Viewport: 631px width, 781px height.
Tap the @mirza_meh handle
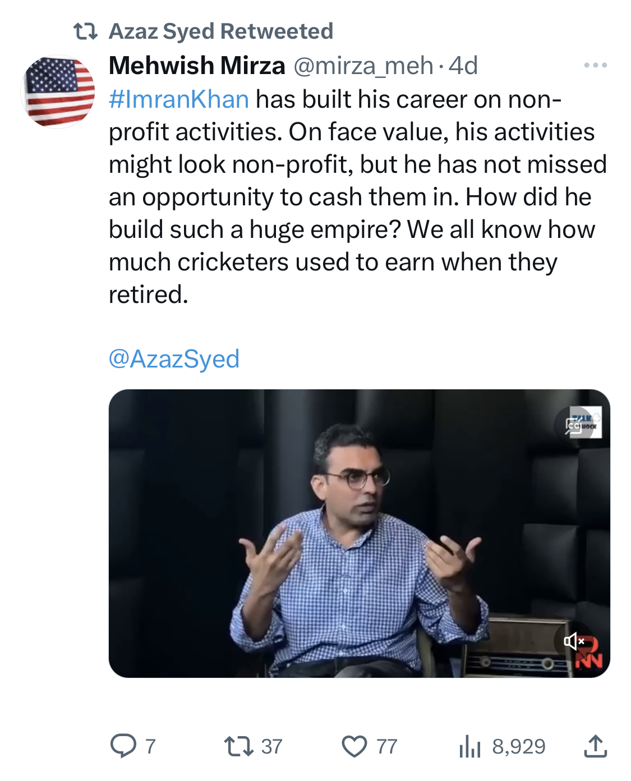pyautogui.click(x=363, y=66)
